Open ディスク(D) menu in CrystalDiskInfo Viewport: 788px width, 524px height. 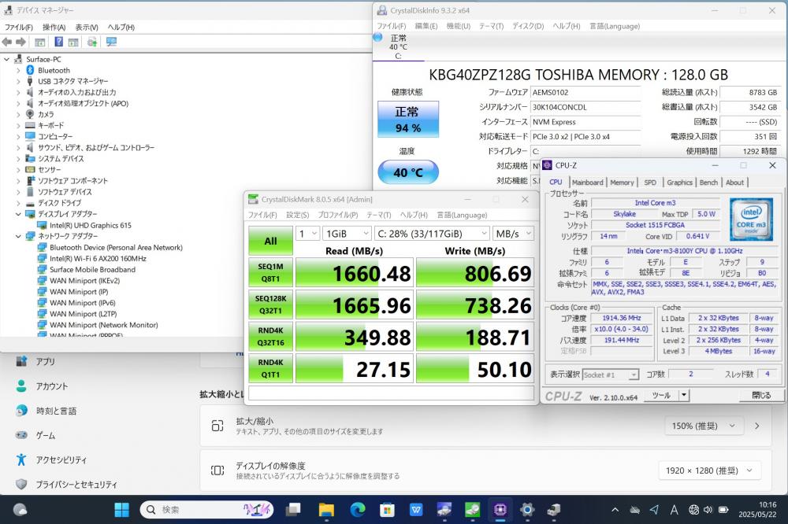pyautogui.click(x=528, y=26)
